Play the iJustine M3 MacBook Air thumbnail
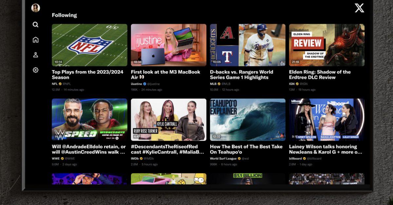This screenshot has height=205, width=393. click(169, 45)
